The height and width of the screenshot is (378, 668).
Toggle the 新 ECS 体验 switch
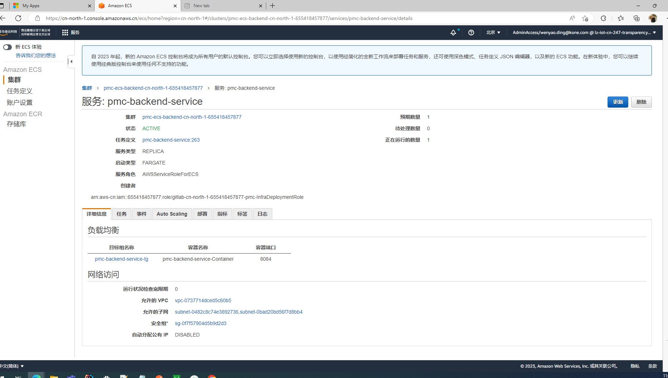[8, 47]
